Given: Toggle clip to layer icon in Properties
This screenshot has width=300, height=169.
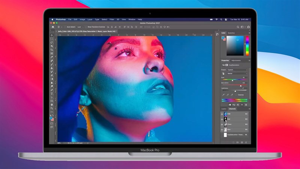Looking at the screenshot, I should click(229, 105).
